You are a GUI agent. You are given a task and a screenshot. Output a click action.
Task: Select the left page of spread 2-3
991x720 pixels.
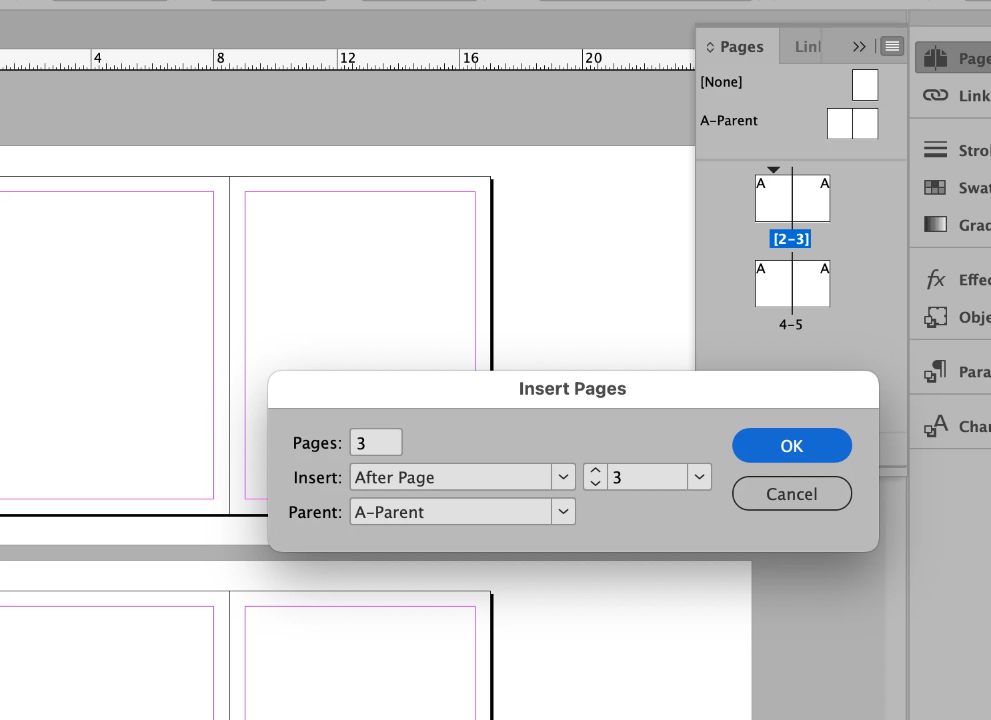773,199
